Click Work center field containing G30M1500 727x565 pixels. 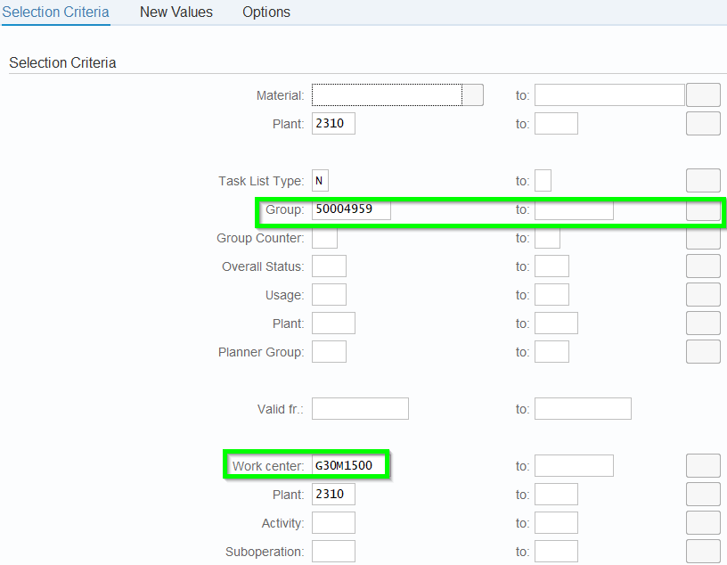click(x=351, y=466)
